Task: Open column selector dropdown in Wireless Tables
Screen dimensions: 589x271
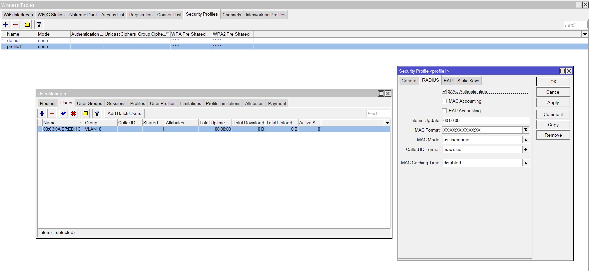Action: click(585, 34)
